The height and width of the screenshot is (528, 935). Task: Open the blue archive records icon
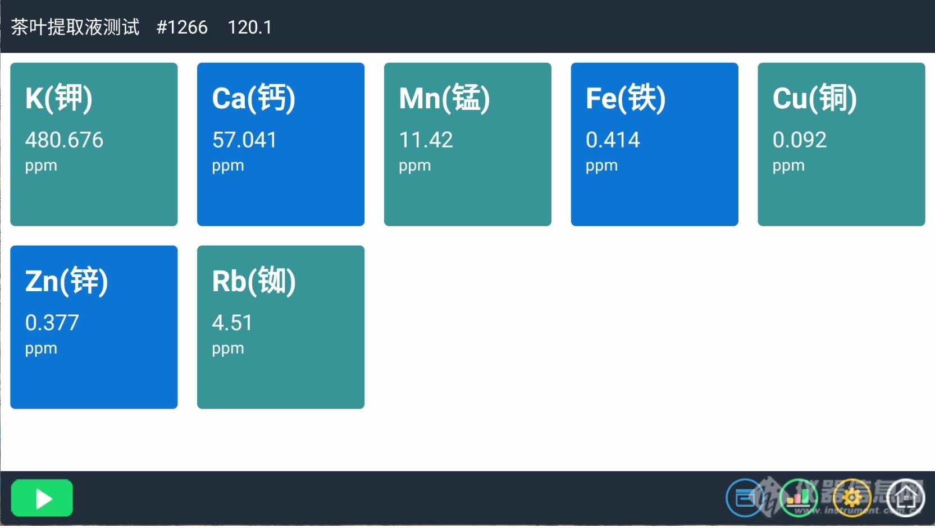(x=745, y=498)
